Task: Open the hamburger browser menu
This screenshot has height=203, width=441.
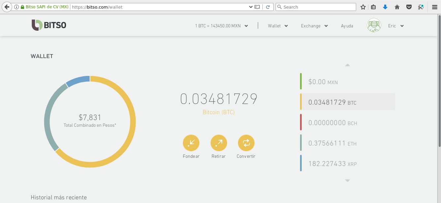Action: point(434,7)
